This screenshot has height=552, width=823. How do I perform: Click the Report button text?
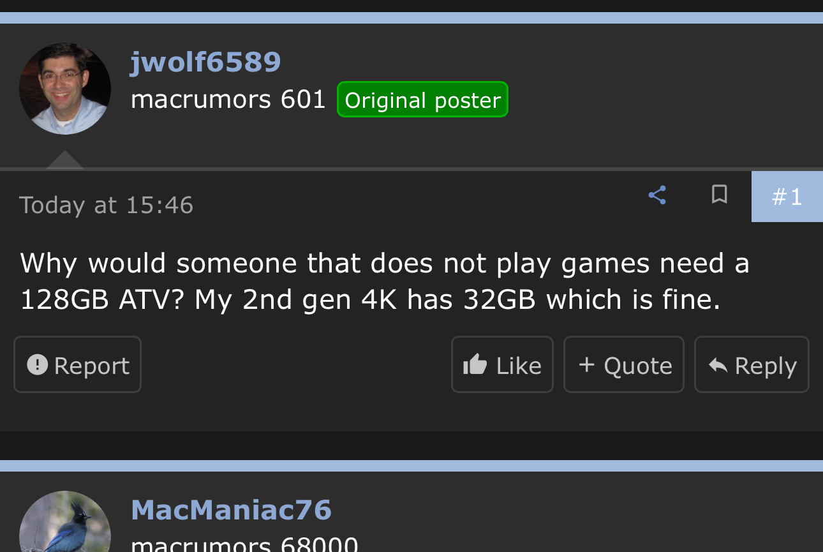click(91, 366)
